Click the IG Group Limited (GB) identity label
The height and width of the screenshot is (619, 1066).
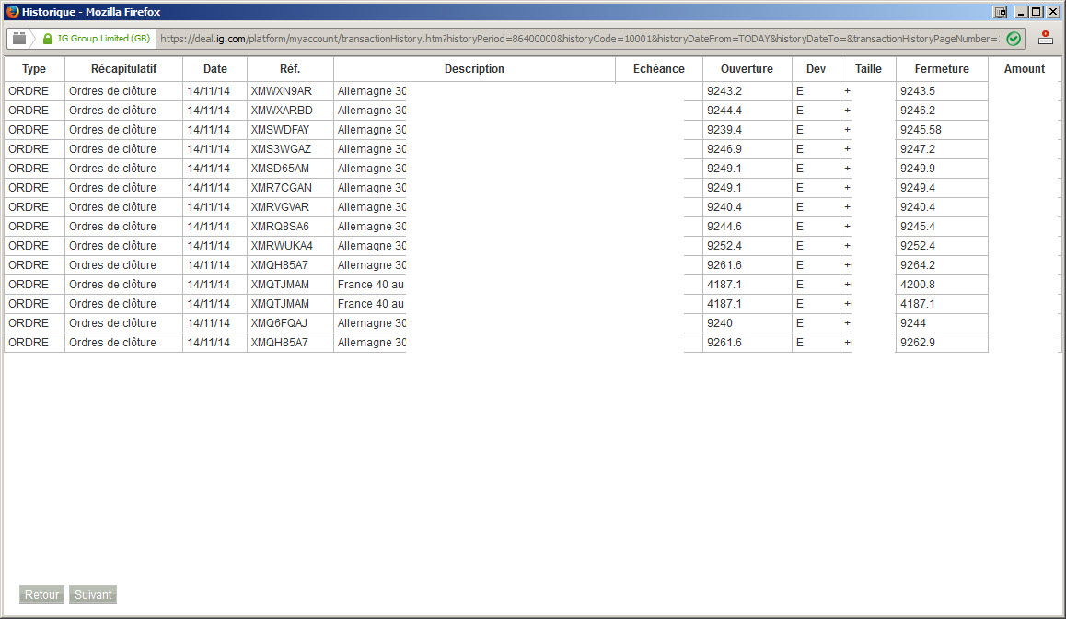click(x=104, y=38)
